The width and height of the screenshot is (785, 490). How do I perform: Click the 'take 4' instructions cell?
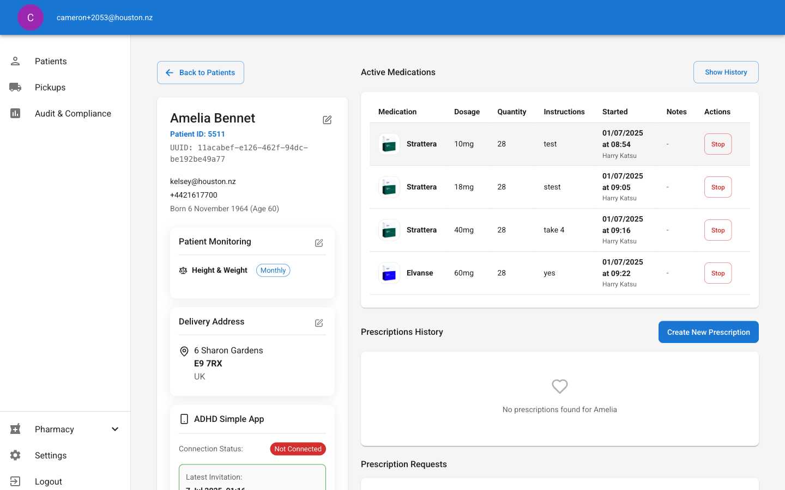pyautogui.click(x=554, y=230)
